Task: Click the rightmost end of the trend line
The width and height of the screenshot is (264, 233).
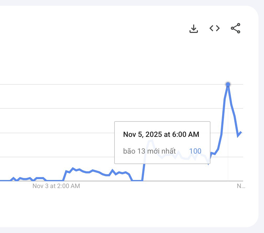Action: [241, 133]
